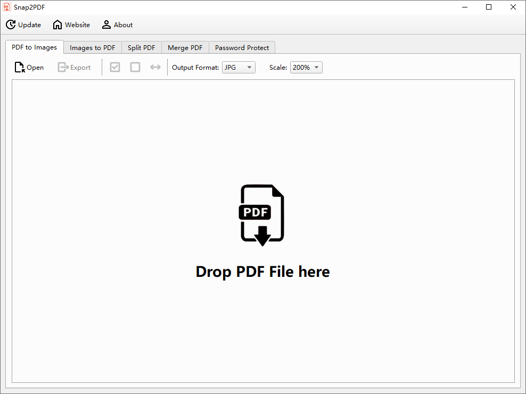Open the Scale 200% dropdown
526x394 pixels.
point(306,68)
